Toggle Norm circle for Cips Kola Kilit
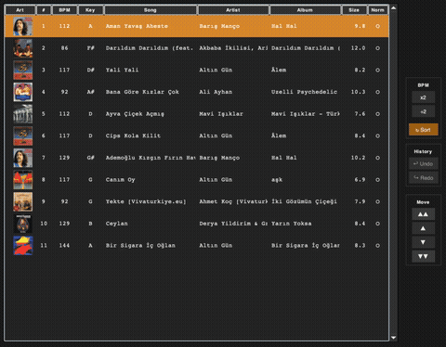This screenshot has height=347, width=446. tap(377, 135)
